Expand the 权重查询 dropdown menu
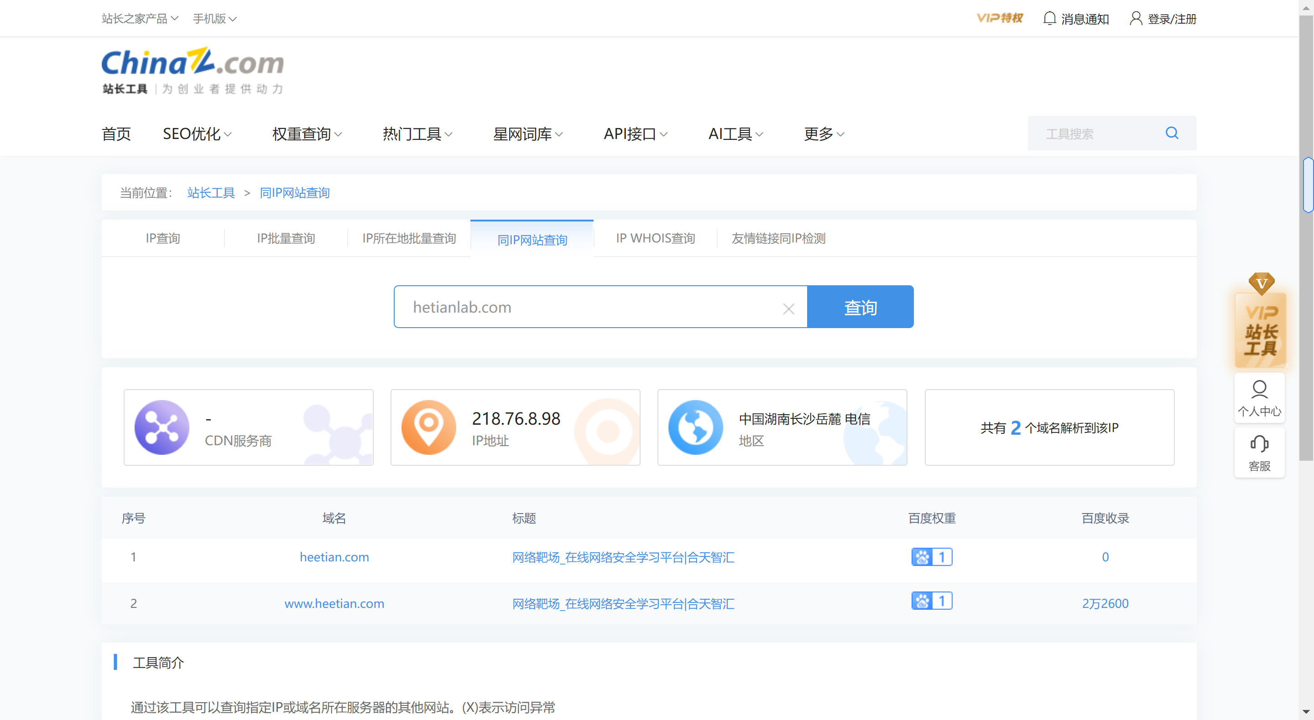The width and height of the screenshot is (1314, 720). click(307, 134)
